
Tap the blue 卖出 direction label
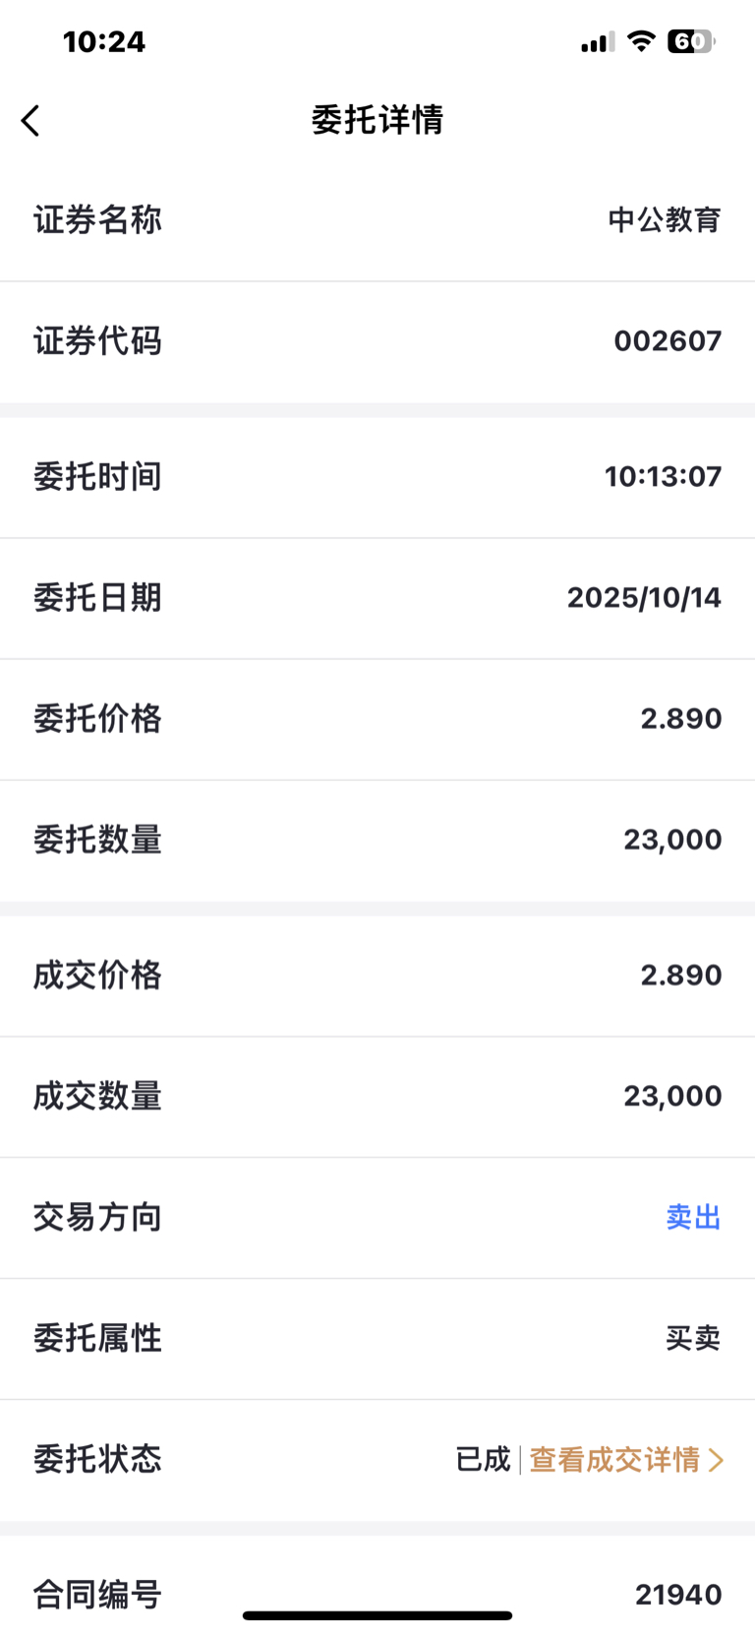(x=693, y=1218)
